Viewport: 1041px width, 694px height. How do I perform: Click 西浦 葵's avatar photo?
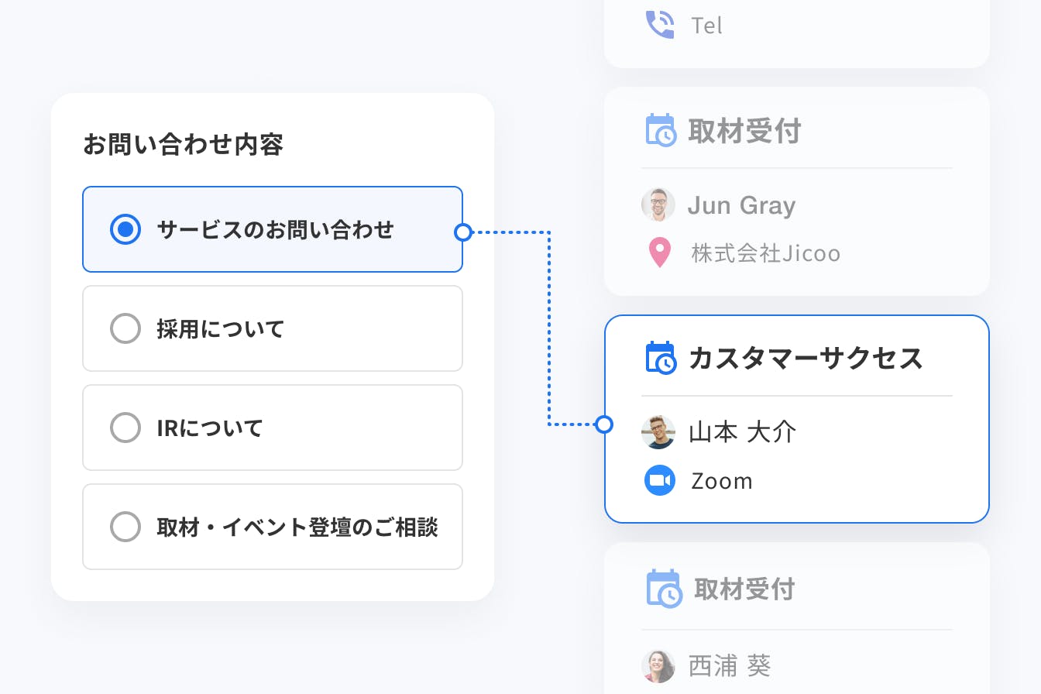click(x=658, y=666)
